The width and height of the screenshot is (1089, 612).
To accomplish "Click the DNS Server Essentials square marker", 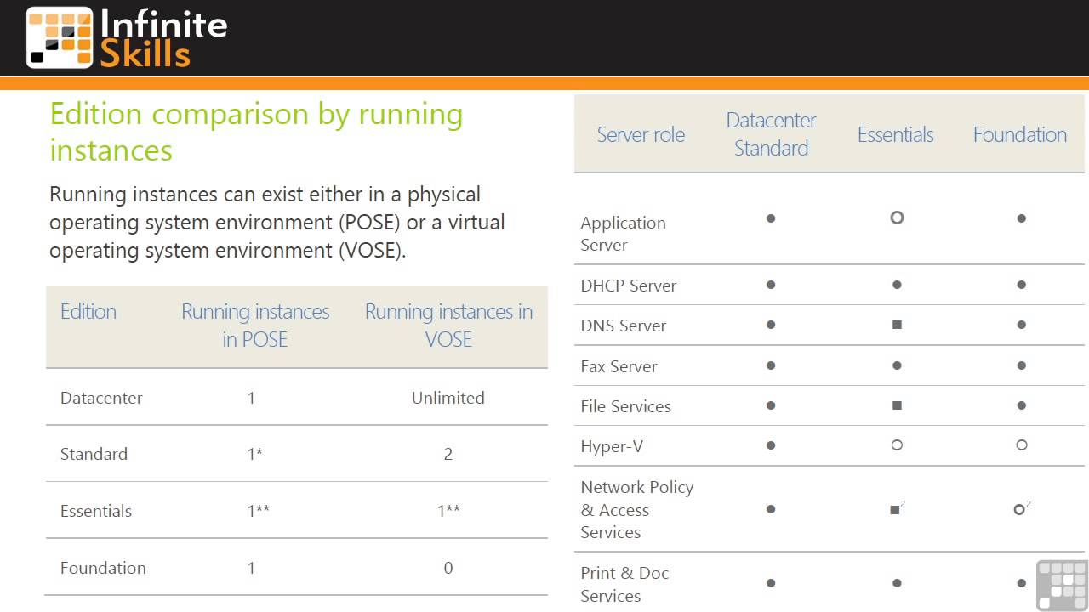I will click(x=897, y=325).
